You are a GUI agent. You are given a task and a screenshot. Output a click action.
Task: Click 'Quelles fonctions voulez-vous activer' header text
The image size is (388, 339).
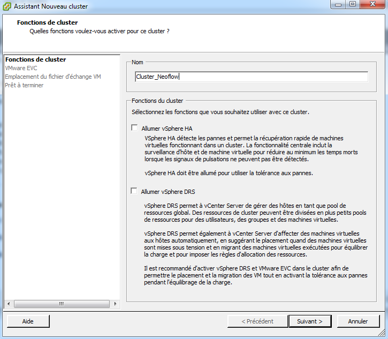(x=100, y=31)
